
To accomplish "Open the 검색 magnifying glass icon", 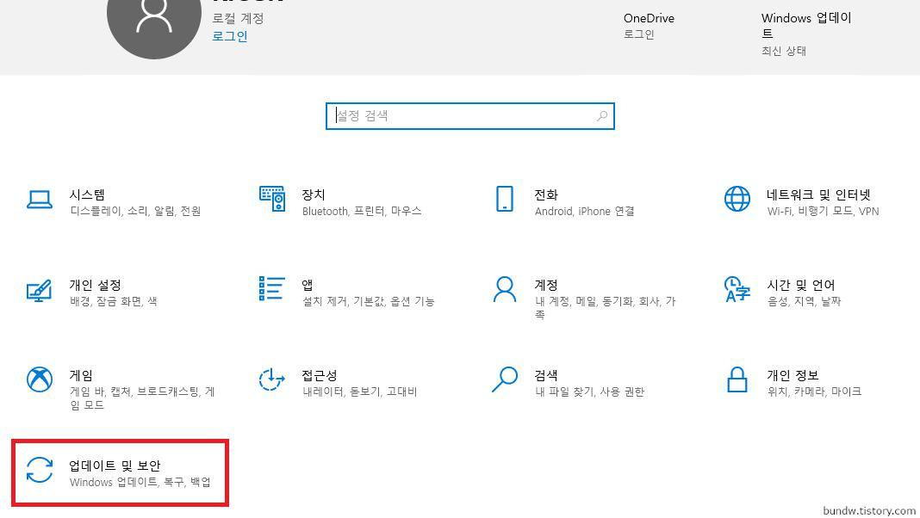I will click(505, 379).
